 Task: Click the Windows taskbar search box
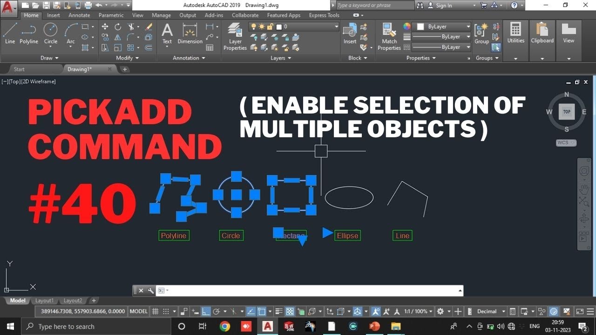(x=97, y=326)
